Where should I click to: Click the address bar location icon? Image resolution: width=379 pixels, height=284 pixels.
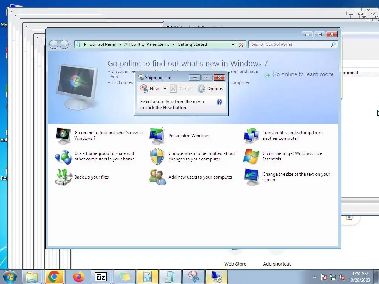pyautogui.click(x=78, y=44)
